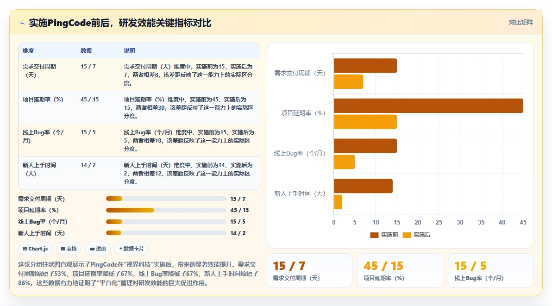The image size is (552, 306).
Task: Click the orange 实施后 bar for 需求交付周期
Action: (348, 81)
